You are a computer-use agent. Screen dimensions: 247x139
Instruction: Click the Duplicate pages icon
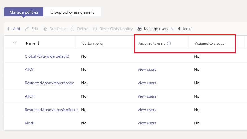click(45, 29)
